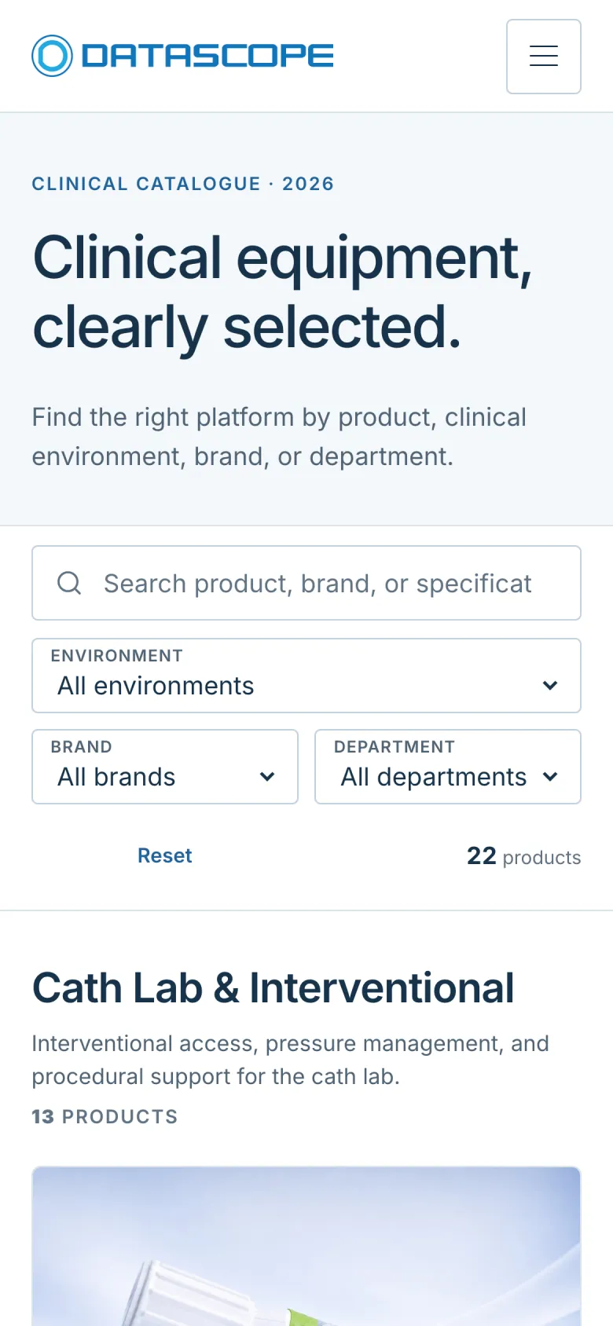Select the Cath Lab & Interventional heading
613x1326 pixels.
click(273, 987)
